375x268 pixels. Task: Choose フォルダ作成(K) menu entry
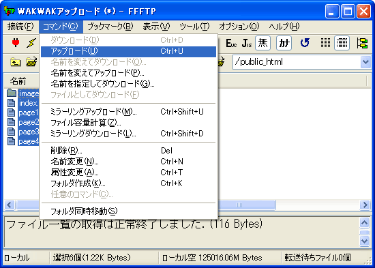128,183
